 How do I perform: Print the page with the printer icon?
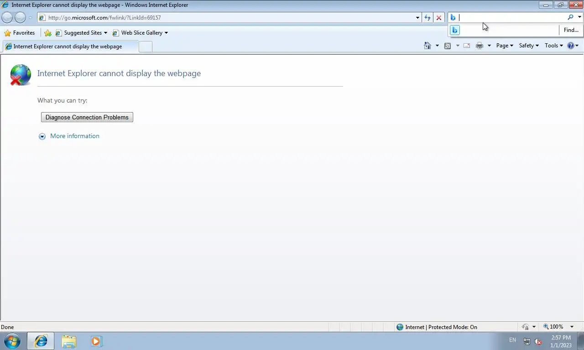[479, 46]
